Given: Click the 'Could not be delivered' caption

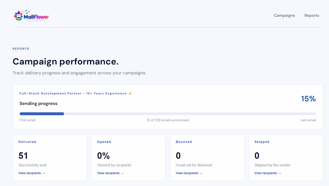Looking at the screenshot, I should [x=194, y=165].
